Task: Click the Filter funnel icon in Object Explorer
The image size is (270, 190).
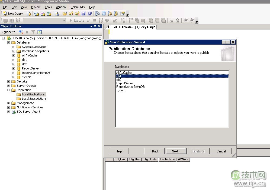Action: [x=33, y=32]
